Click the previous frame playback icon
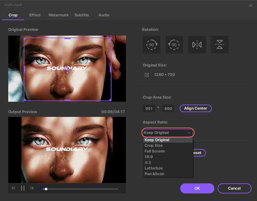 click(13, 188)
